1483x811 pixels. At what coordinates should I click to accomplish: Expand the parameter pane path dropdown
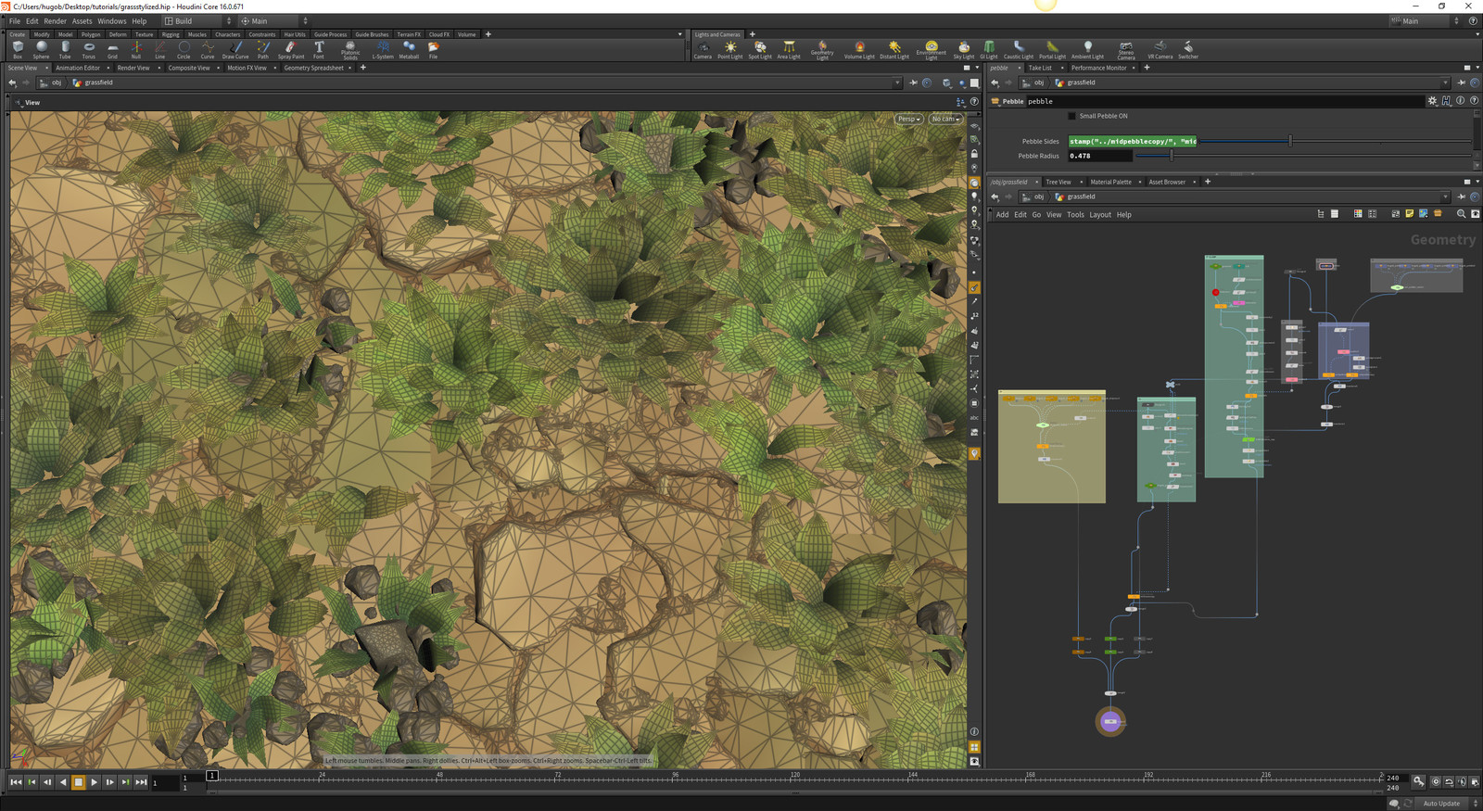1444,82
